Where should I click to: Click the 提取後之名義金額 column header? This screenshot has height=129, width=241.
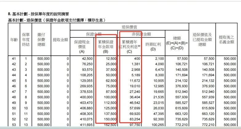coord(227,39)
